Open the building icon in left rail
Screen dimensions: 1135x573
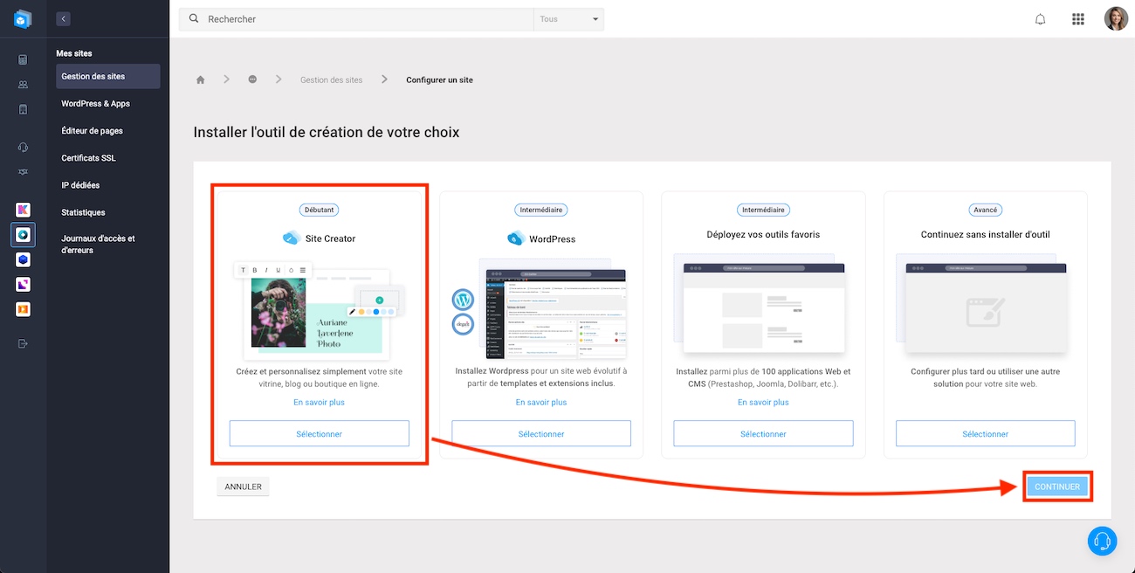tap(23, 109)
